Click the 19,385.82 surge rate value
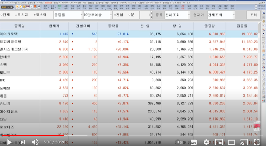The image size is (266, 146). pos(249,34)
